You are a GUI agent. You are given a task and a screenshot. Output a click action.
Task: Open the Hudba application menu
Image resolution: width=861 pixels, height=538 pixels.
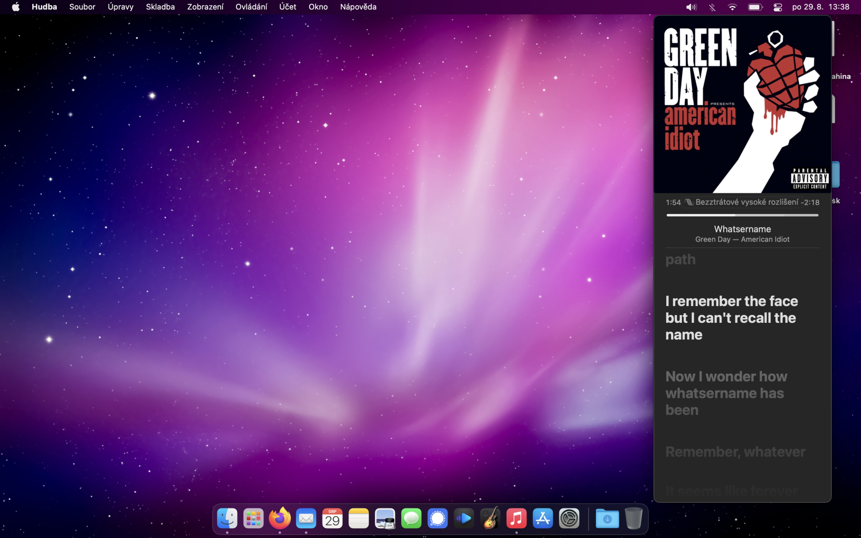pyautogui.click(x=44, y=7)
